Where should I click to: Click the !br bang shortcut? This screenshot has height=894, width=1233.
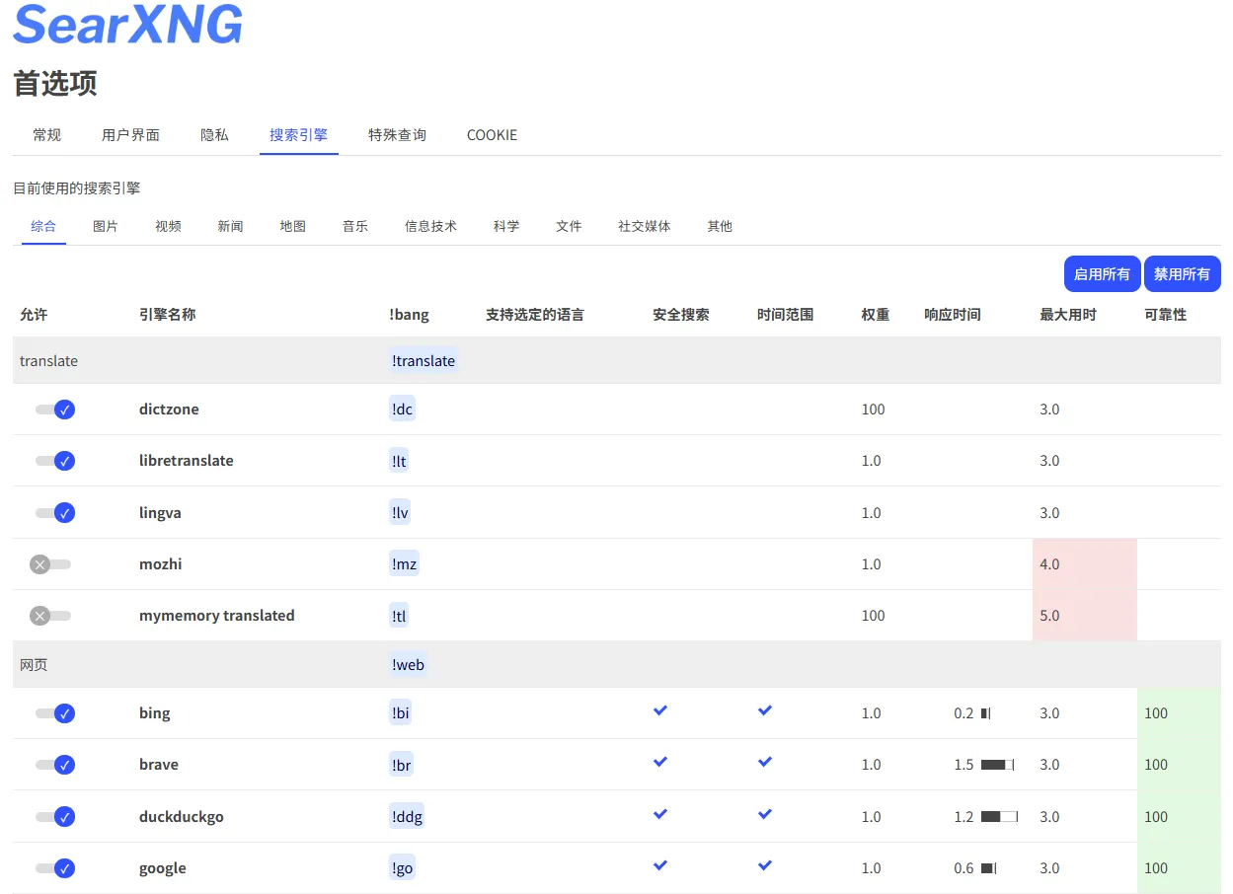pyautogui.click(x=401, y=765)
